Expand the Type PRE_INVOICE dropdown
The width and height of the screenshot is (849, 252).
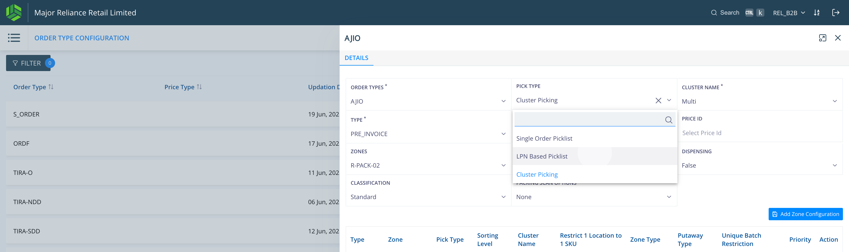point(503,134)
